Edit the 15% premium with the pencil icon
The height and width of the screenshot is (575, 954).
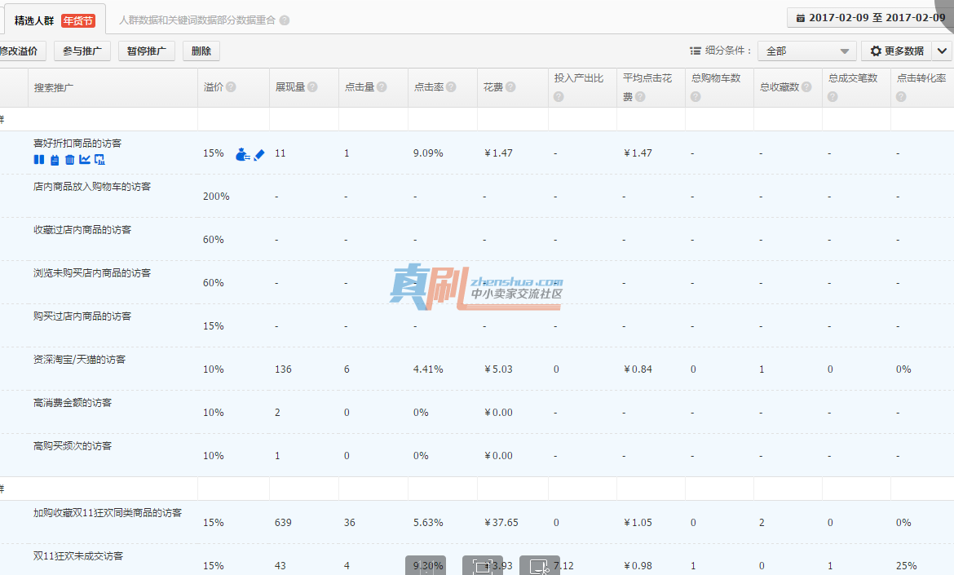point(259,154)
